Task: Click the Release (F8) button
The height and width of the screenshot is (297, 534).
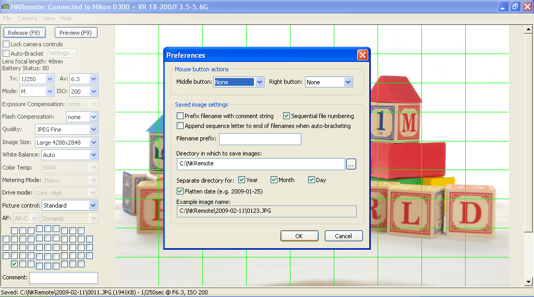Action: (x=24, y=33)
